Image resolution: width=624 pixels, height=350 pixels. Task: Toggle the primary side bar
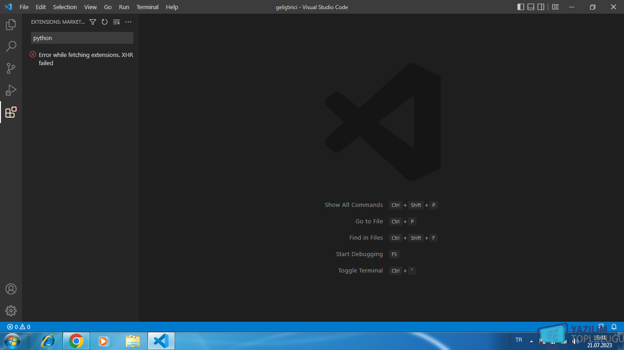(521, 7)
